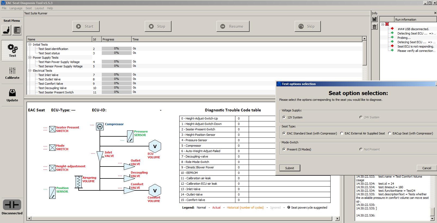Select the 12V System radio button

pyautogui.click(x=284, y=117)
